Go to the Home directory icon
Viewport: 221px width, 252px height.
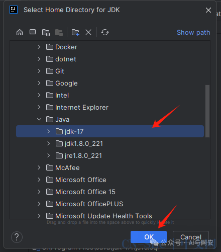(20, 32)
